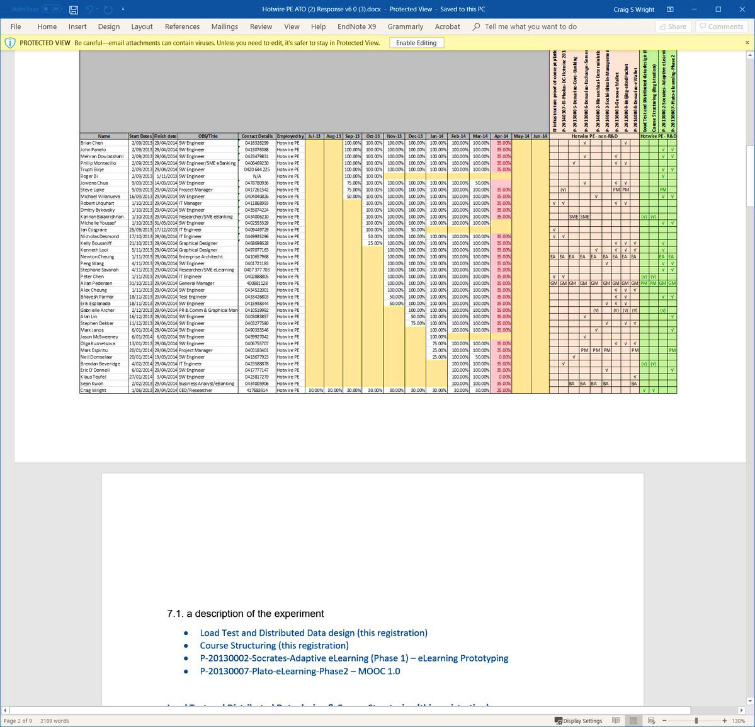Open the References tab

point(182,26)
